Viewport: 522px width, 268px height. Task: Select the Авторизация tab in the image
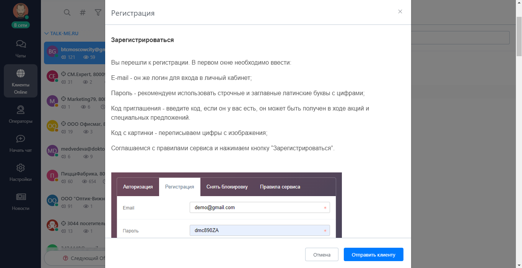138,187
